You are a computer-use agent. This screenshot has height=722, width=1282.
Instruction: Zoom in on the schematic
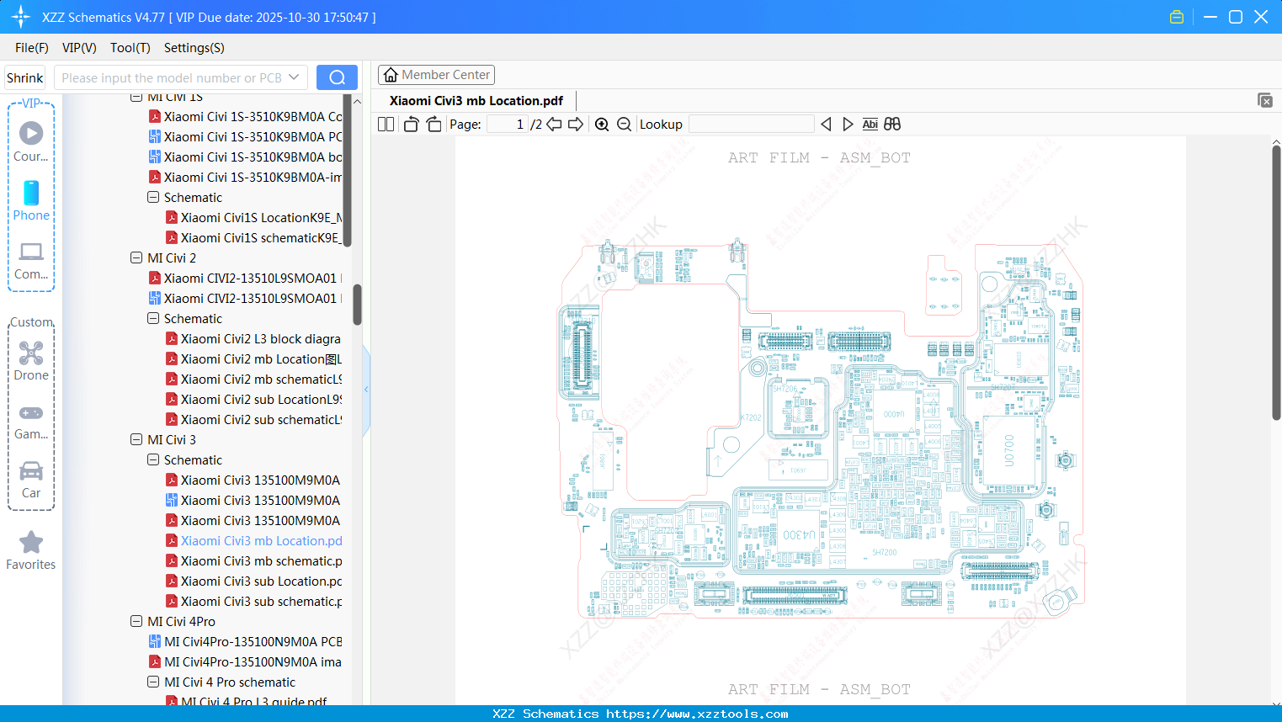[x=602, y=124]
